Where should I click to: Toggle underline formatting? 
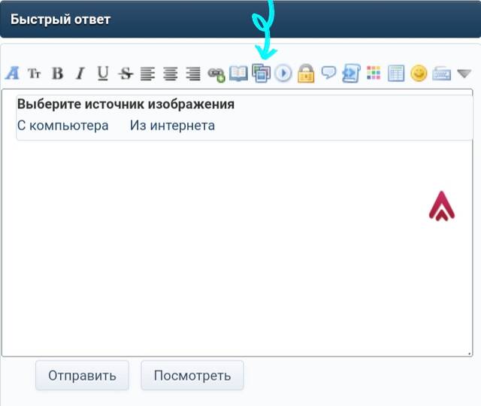[103, 74]
